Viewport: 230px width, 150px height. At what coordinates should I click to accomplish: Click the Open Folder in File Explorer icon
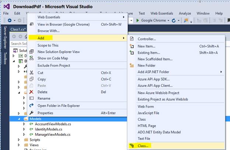pyautogui.click(x=31, y=106)
